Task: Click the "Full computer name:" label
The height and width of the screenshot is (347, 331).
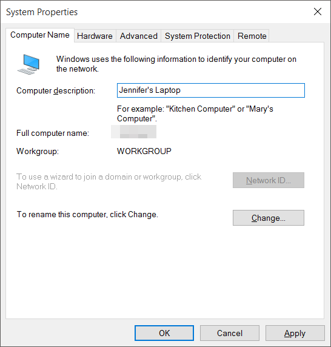Action: click(53, 133)
